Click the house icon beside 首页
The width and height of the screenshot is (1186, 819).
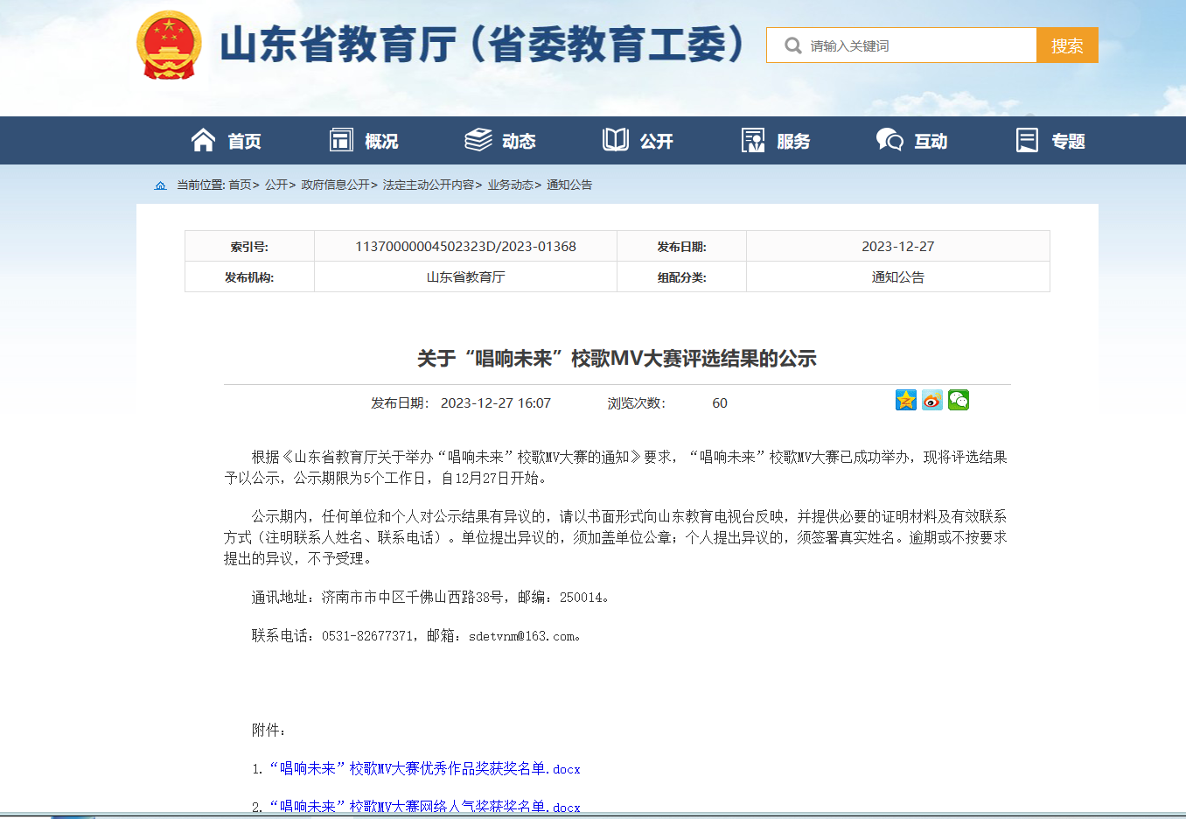tap(203, 140)
